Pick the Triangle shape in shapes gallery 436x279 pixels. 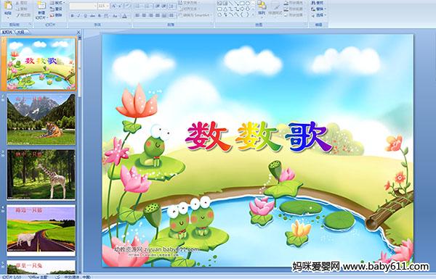225,9
